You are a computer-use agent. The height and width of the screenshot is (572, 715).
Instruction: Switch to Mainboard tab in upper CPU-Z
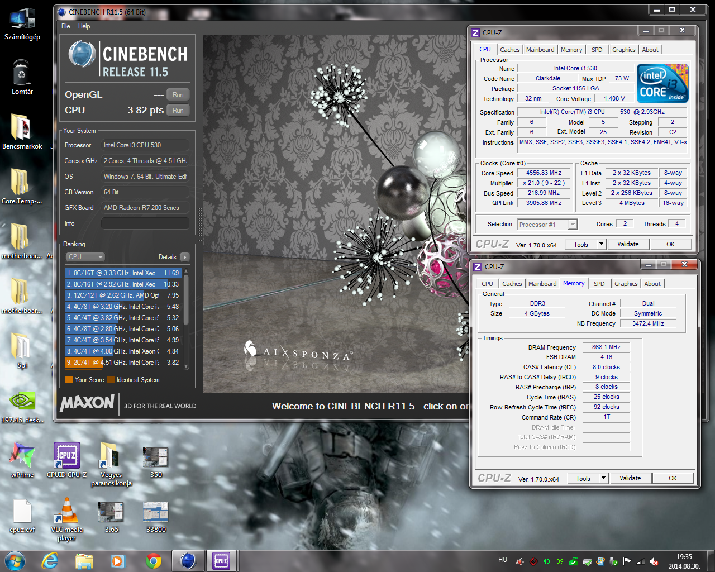[540, 50]
